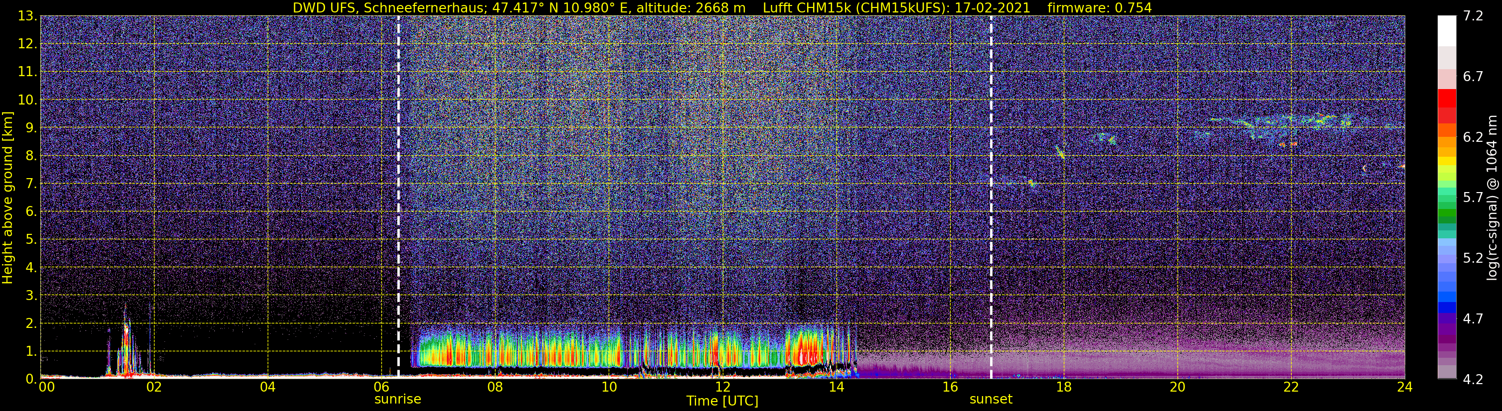The image size is (1502, 411).
Task: Click the "24" time axis tick label
Action: coord(1405,387)
